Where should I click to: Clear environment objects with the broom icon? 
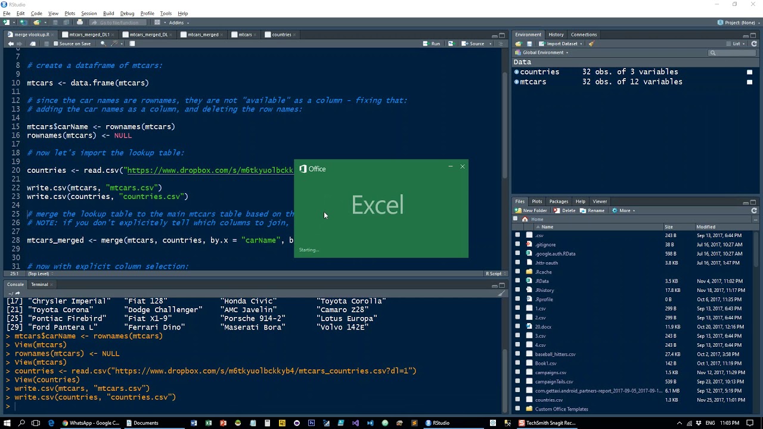click(x=591, y=43)
